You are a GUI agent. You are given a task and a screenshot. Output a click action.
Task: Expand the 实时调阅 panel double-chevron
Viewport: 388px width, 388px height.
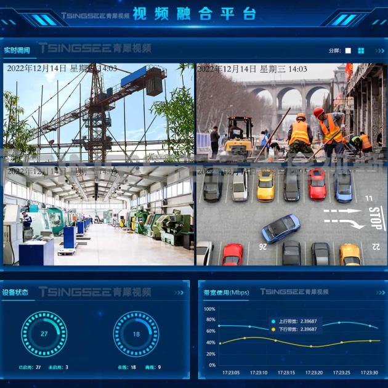[380, 51]
